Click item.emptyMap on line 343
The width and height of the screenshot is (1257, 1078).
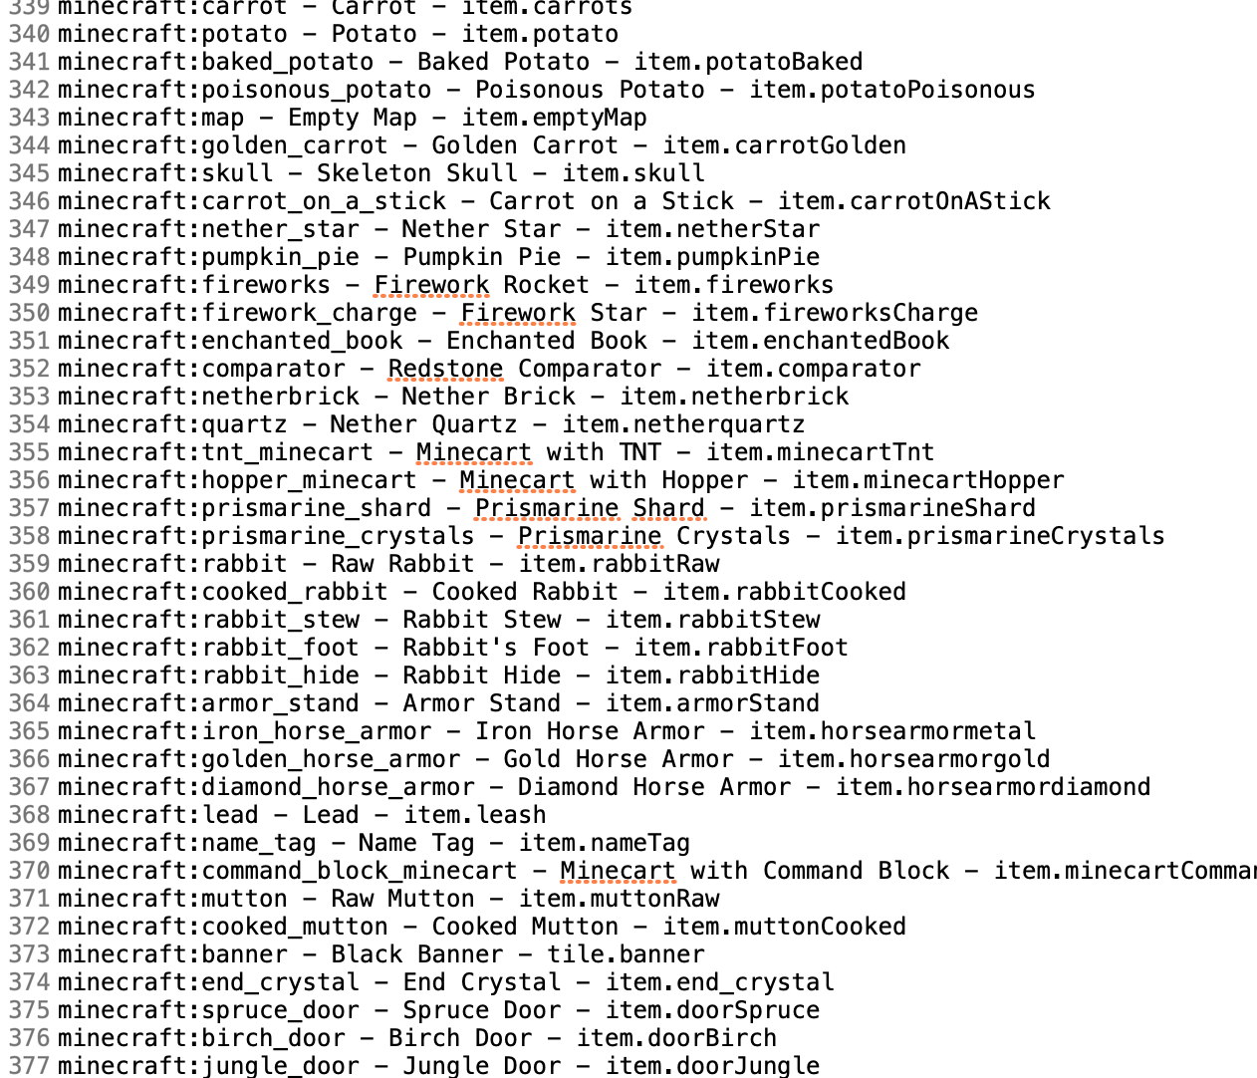point(554,118)
